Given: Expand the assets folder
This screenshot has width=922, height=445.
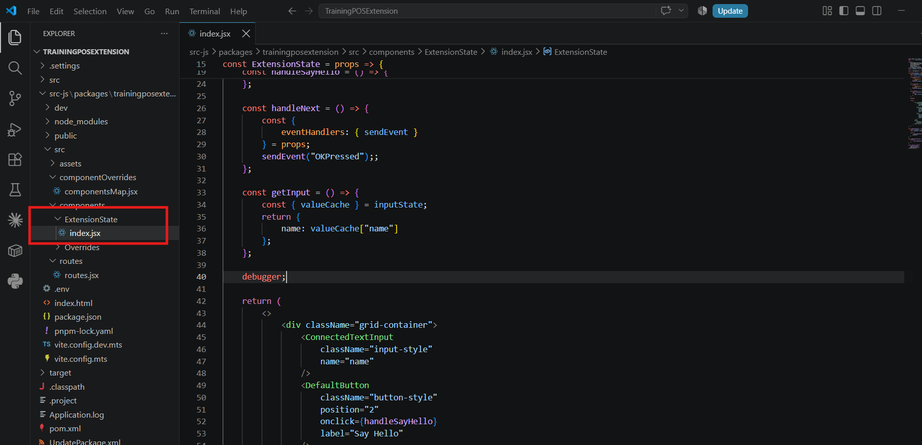Looking at the screenshot, I should [104, 163].
